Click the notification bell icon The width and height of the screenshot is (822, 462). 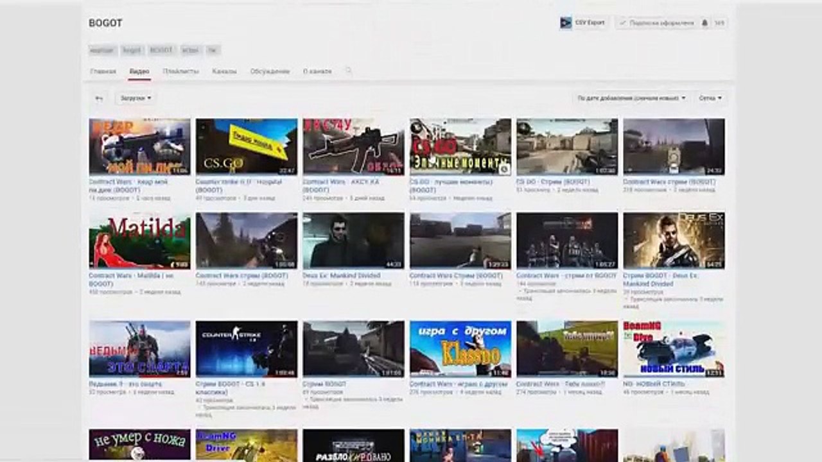coord(704,23)
